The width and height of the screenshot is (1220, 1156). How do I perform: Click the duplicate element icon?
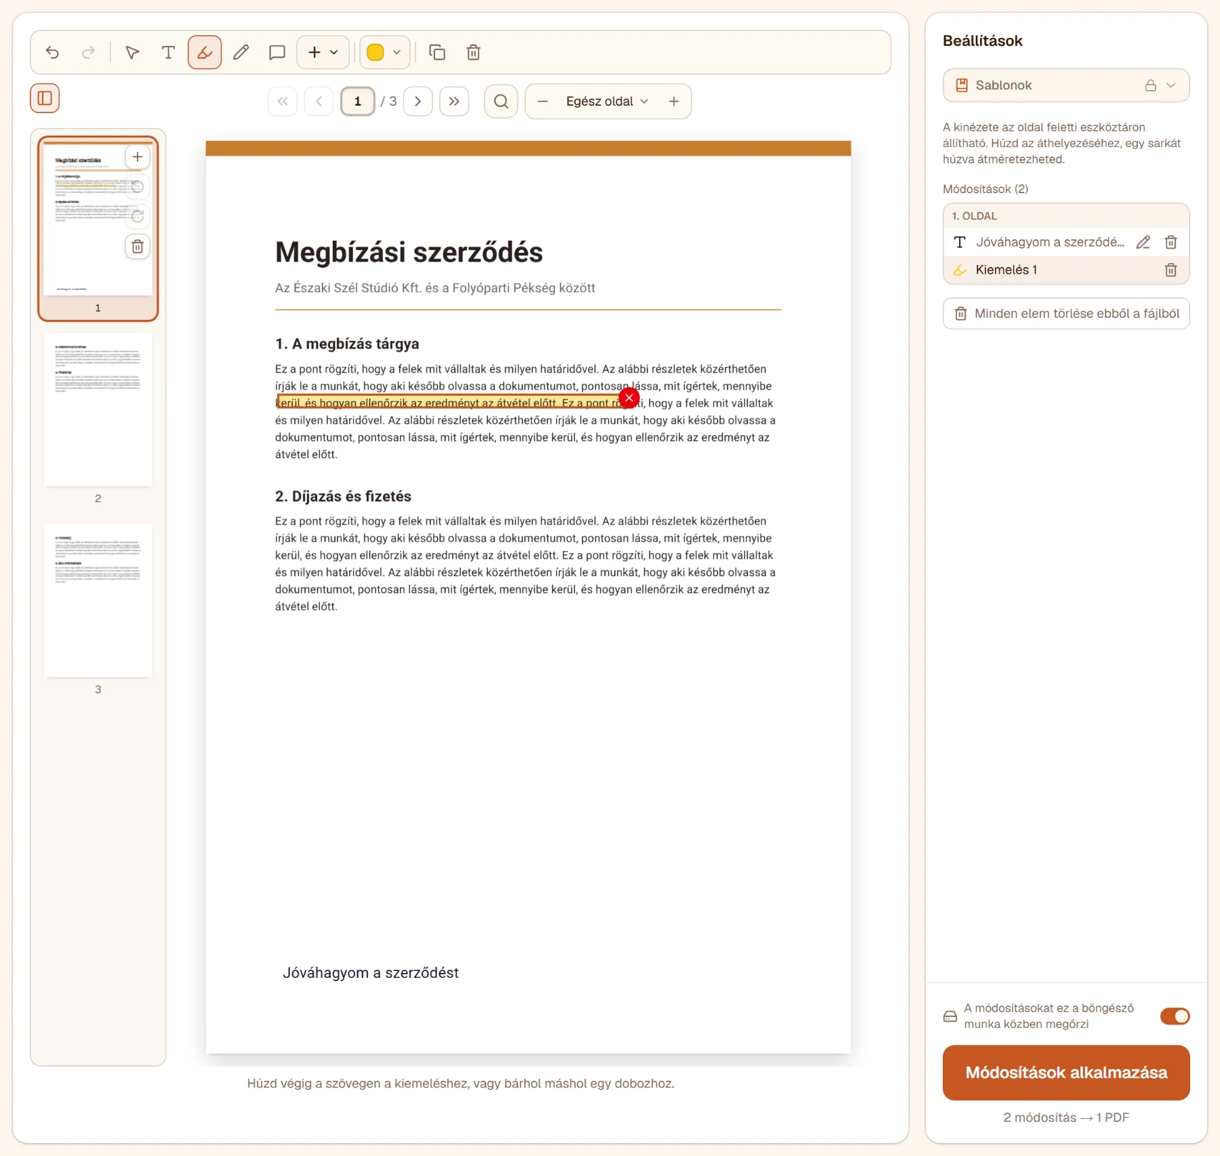tap(437, 52)
